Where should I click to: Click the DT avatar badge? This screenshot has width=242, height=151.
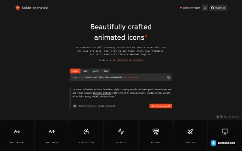(x=75, y=106)
